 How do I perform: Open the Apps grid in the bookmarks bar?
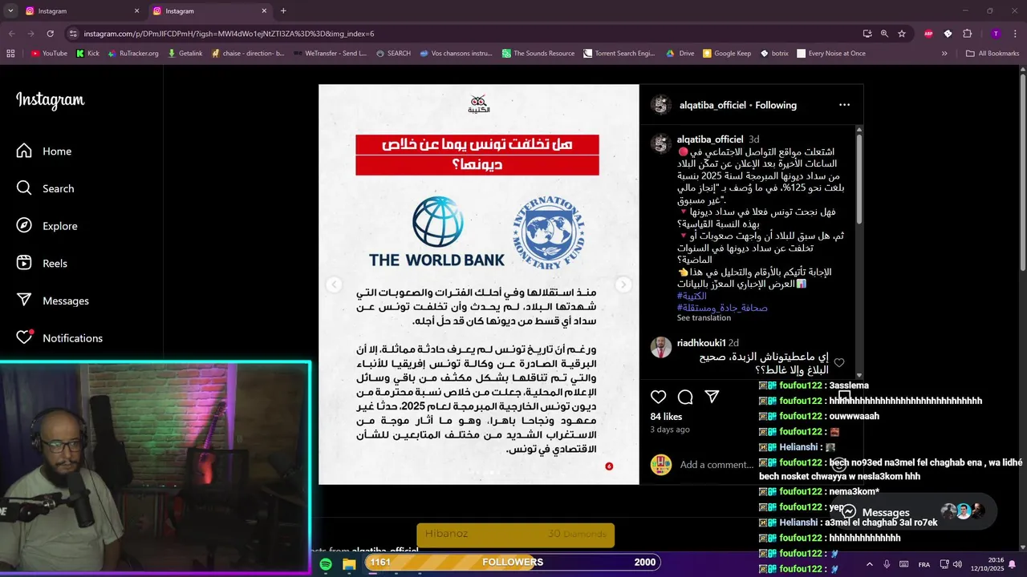click(10, 54)
